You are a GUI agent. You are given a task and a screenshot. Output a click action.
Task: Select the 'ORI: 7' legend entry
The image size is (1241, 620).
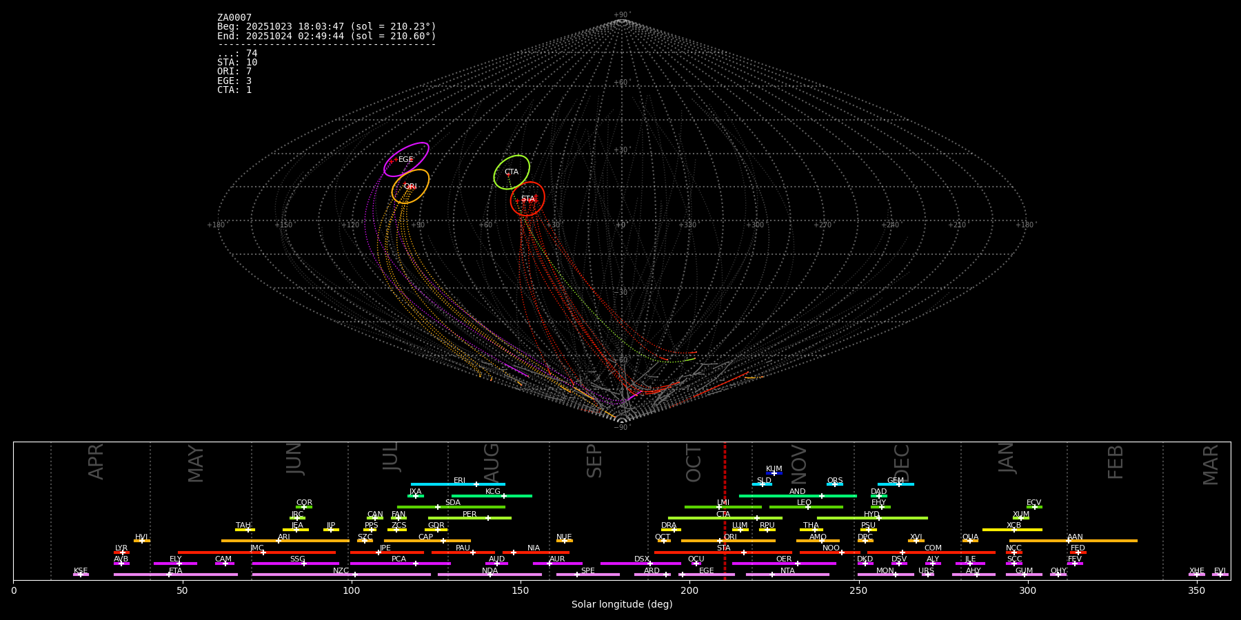coord(234,72)
